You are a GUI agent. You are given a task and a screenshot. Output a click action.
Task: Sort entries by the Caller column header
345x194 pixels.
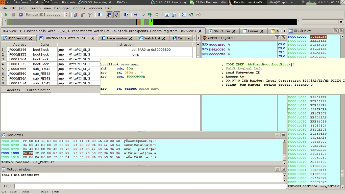point(45,44)
